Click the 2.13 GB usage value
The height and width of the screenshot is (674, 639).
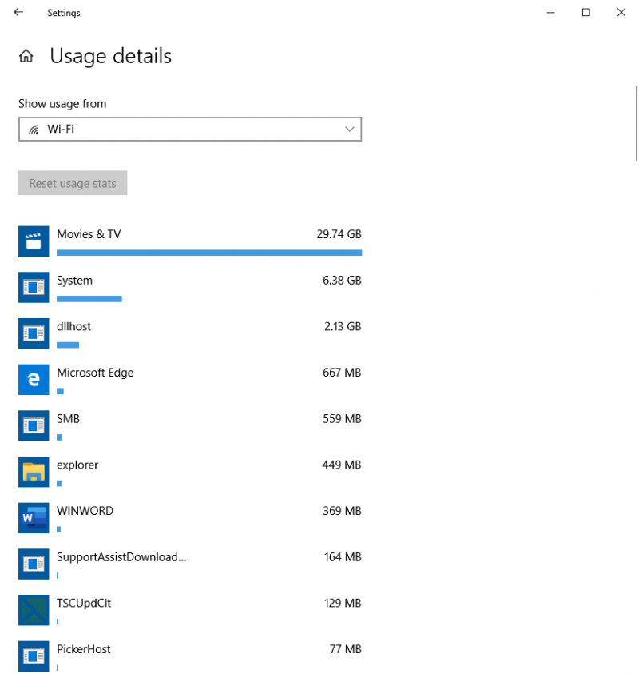tap(343, 327)
